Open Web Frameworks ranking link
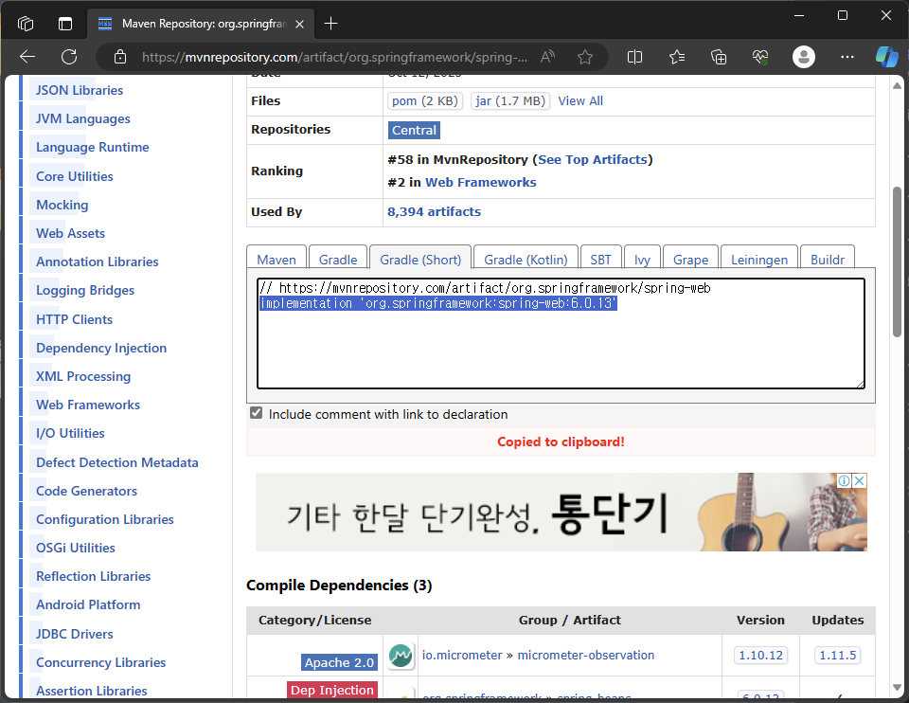The width and height of the screenshot is (909, 703). click(481, 182)
